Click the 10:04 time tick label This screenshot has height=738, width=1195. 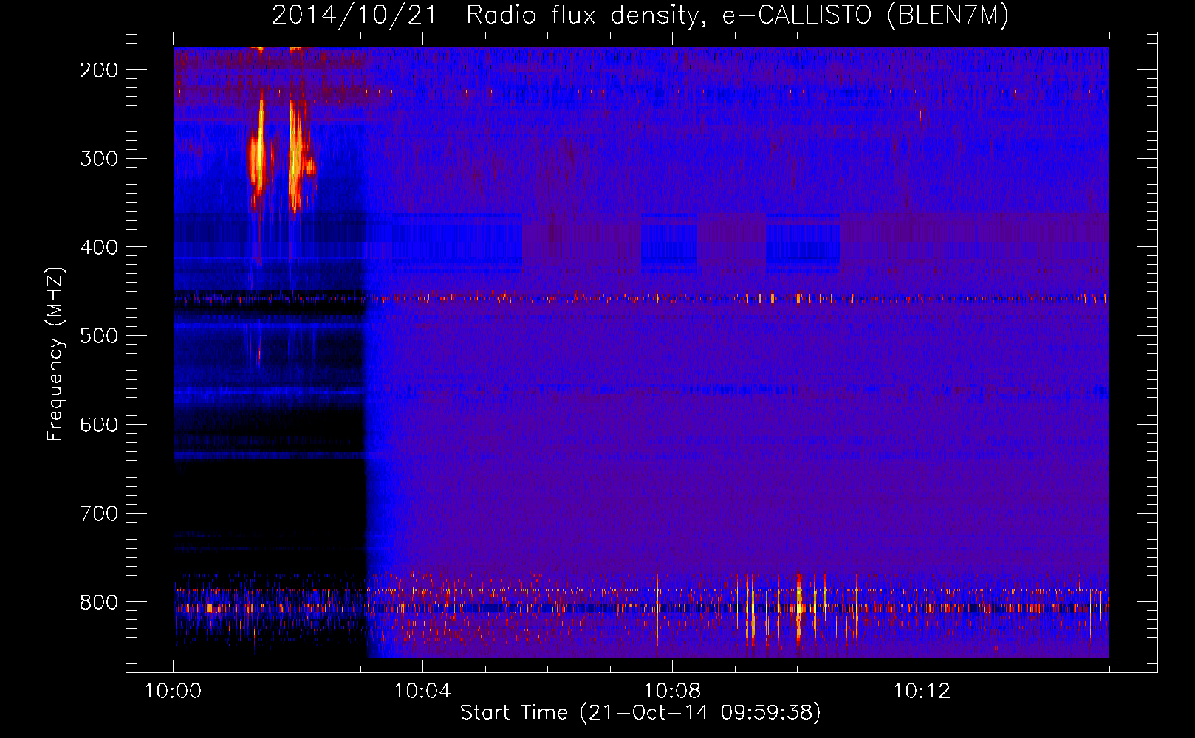[422, 691]
